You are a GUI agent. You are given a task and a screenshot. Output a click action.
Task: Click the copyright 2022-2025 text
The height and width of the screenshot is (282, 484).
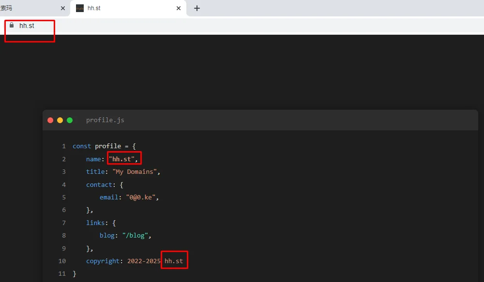click(144, 261)
